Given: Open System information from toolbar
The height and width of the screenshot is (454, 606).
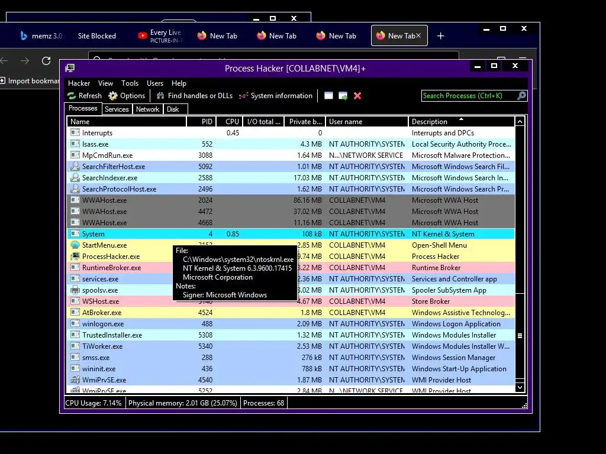Looking at the screenshot, I should pos(276,96).
